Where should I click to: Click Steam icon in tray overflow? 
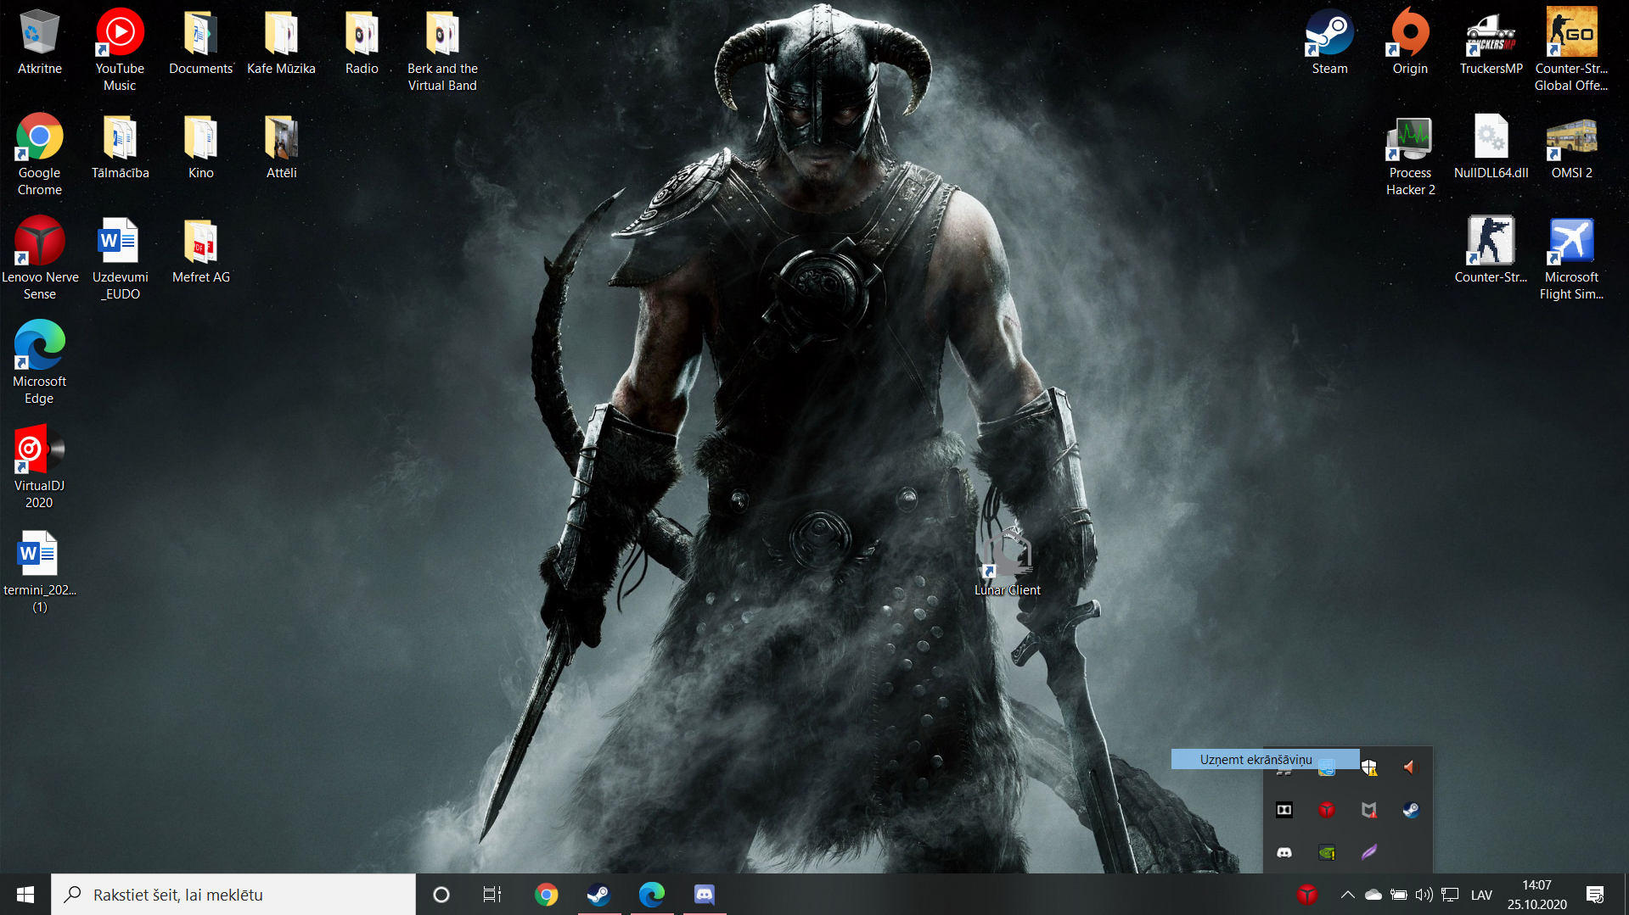pyautogui.click(x=1410, y=810)
